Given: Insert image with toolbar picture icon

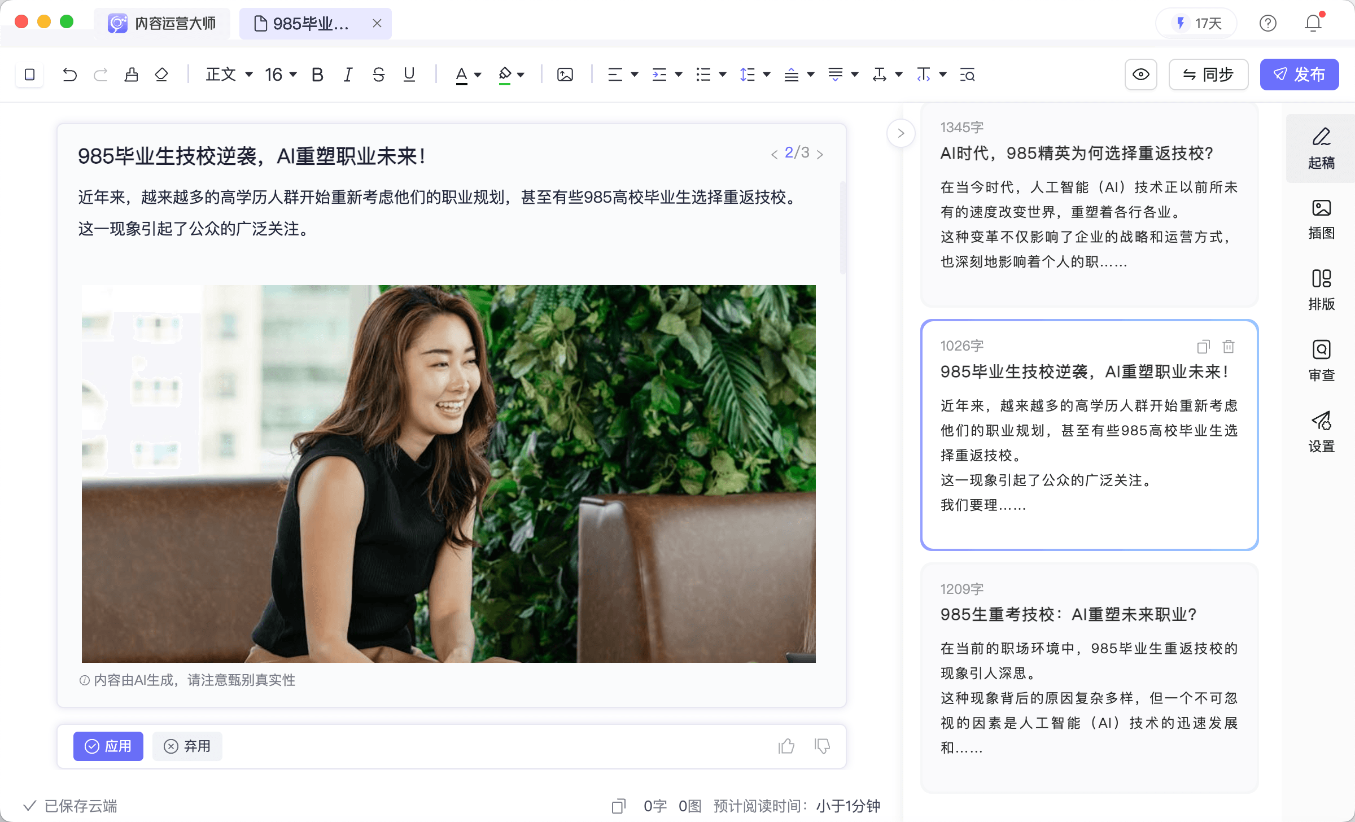Looking at the screenshot, I should [x=565, y=75].
